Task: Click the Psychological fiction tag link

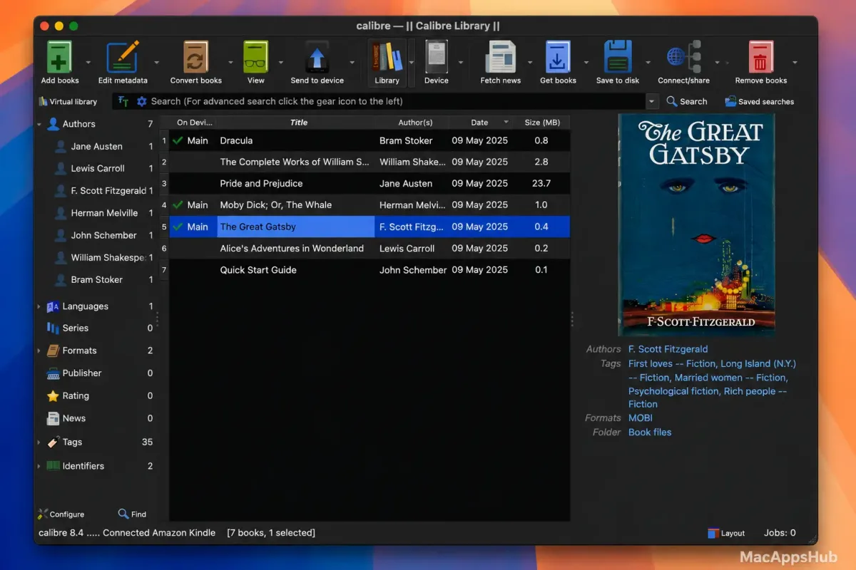Action: tap(673, 391)
